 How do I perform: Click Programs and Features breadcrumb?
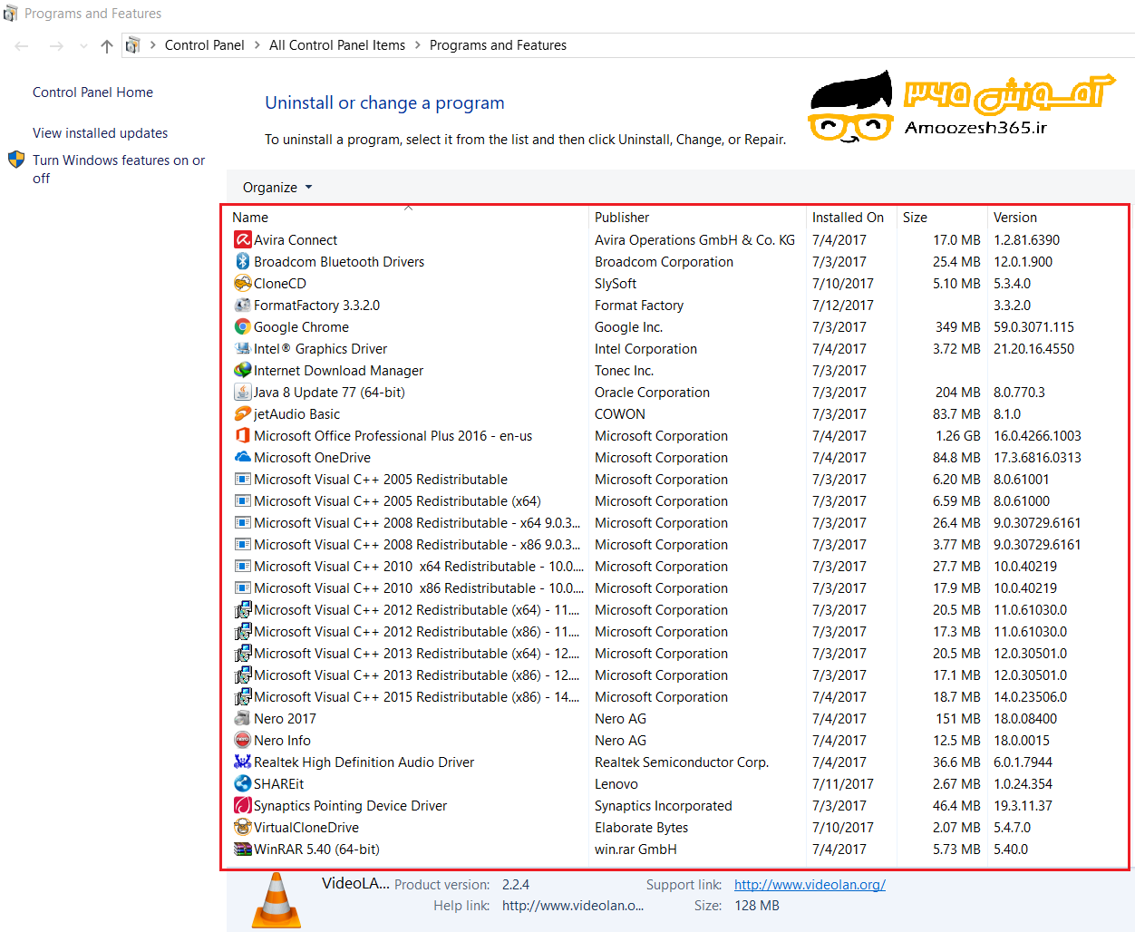coord(498,45)
